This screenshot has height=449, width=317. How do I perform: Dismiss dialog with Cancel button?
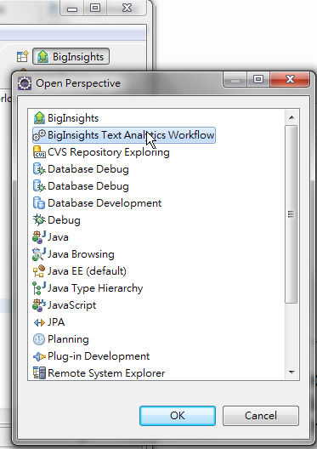coord(261,416)
